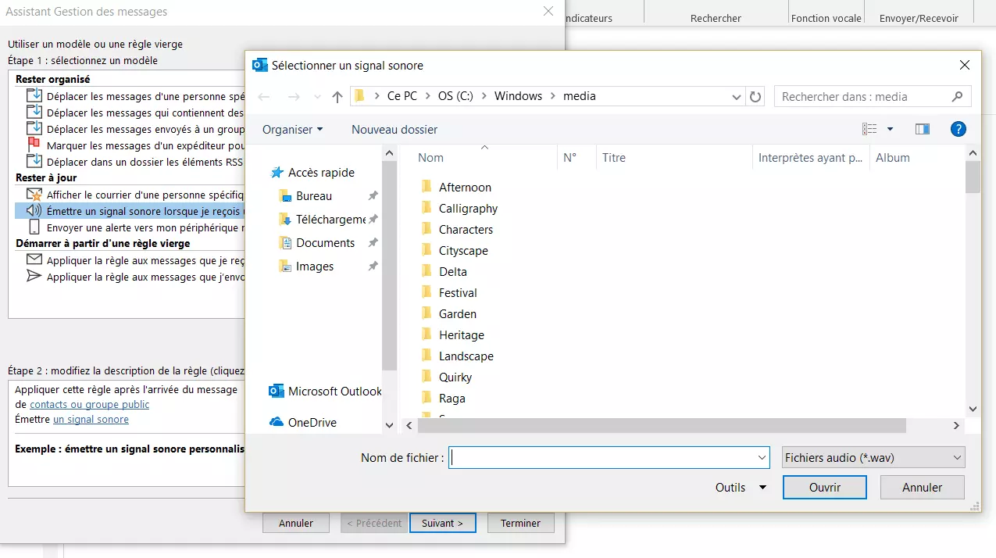Image resolution: width=996 pixels, height=558 pixels.
Task: Sort by Titre column header
Action: [x=674, y=157]
